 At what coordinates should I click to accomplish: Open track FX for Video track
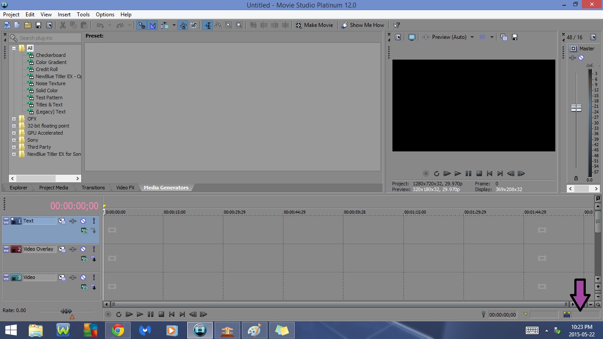(x=73, y=278)
